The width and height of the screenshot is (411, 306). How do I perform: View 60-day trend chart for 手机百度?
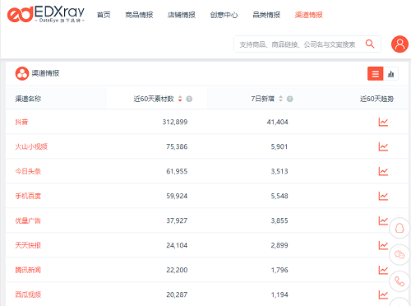coord(383,196)
